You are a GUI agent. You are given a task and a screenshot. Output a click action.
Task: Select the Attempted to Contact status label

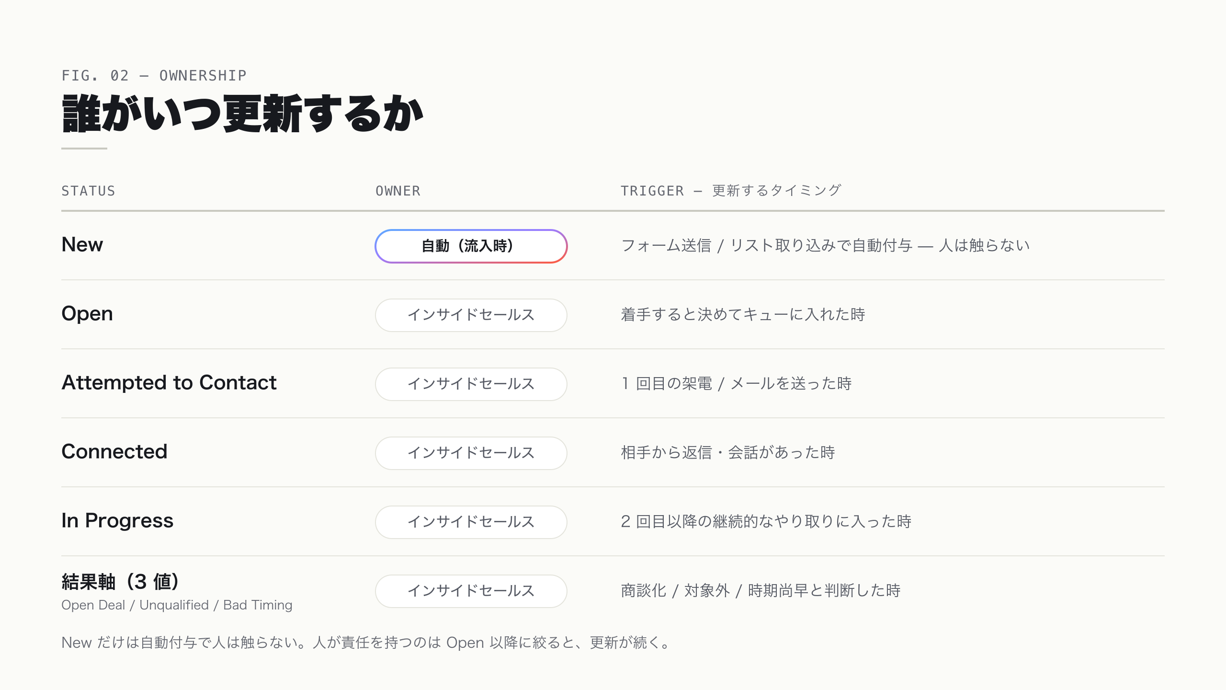click(x=169, y=382)
